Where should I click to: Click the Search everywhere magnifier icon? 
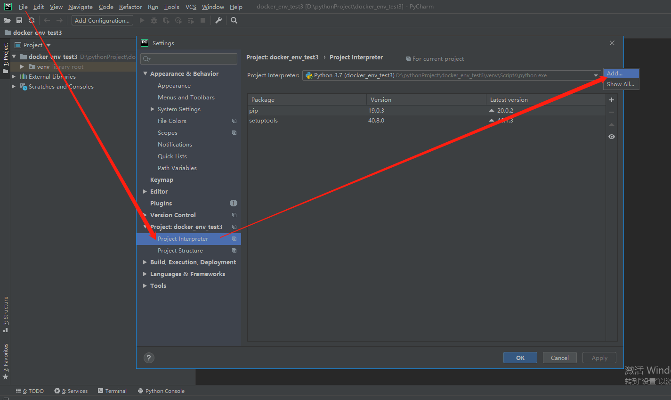pos(234,20)
